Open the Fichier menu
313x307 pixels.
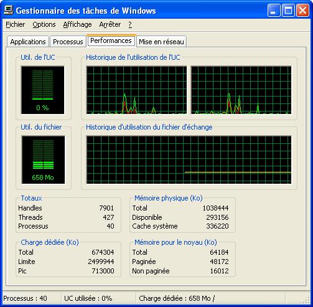tap(15, 24)
